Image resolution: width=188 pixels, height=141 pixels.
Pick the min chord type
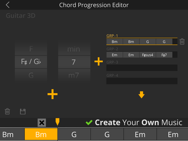pos(74,49)
